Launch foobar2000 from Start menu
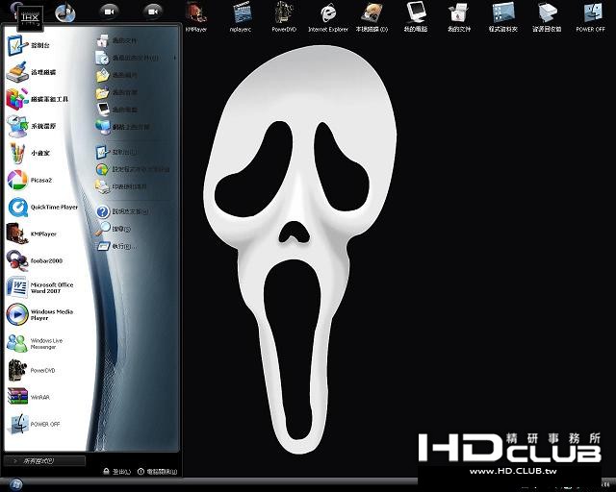The height and width of the screenshot is (492, 616). [35, 260]
